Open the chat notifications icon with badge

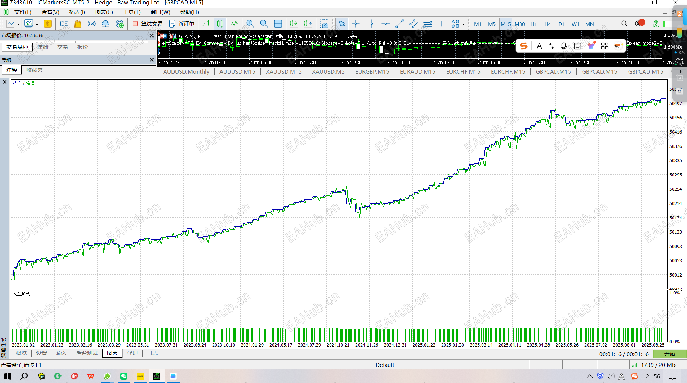(639, 23)
